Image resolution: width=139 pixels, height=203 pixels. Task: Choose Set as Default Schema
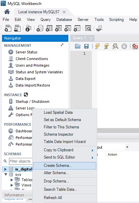pos(65,120)
